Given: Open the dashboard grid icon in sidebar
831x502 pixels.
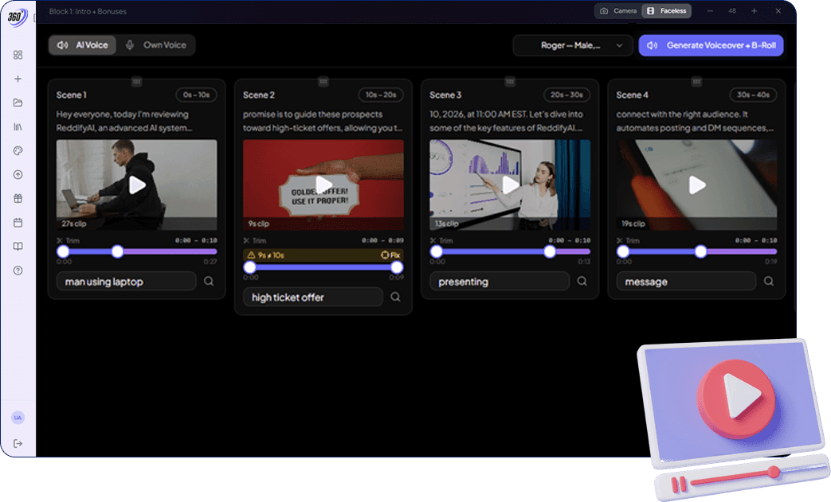Looking at the screenshot, I should 18,55.
